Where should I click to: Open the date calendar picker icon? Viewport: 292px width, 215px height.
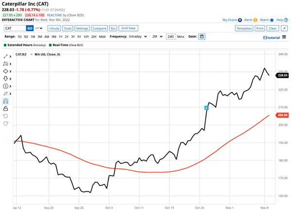pyautogui.click(x=202, y=36)
